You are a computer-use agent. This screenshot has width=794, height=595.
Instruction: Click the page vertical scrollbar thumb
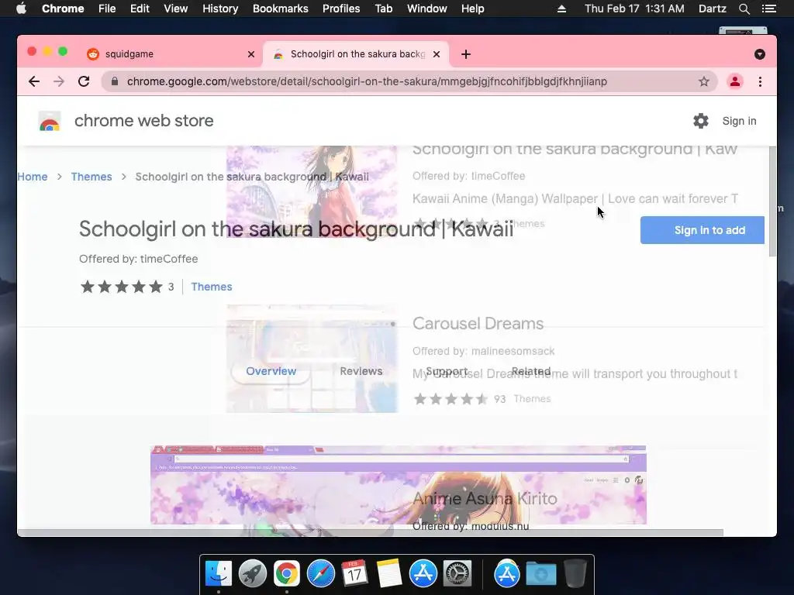[x=772, y=201]
